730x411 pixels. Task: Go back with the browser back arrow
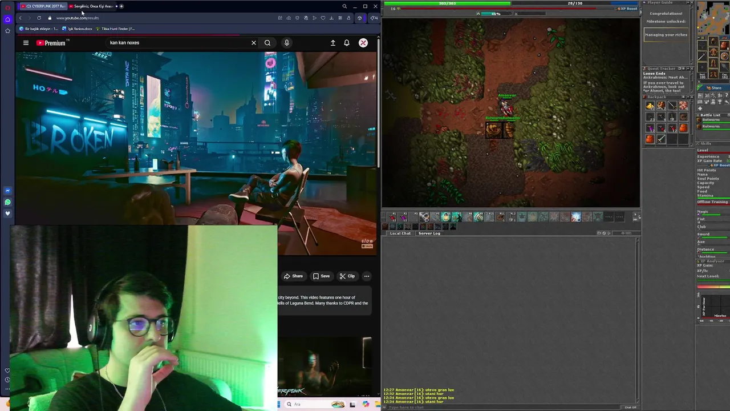[x=20, y=18]
